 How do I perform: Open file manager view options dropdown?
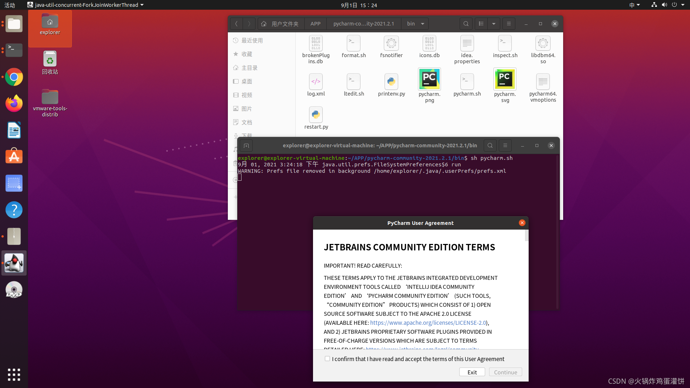pos(493,24)
